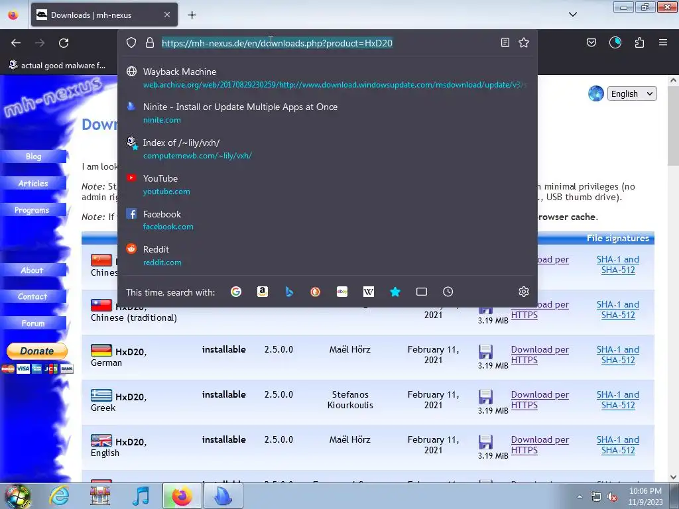
Task: Search this time with Google
Action: pyautogui.click(x=236, y=292)
